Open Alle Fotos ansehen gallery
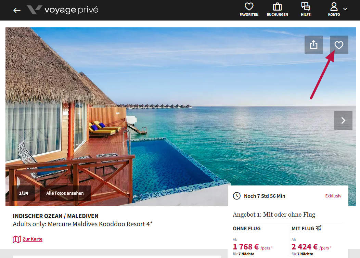 65,193
